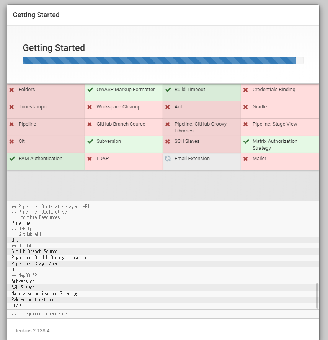Click the Gradle plugin label
The width and height of the screenshot is (328, 340).
pos(259,107)
